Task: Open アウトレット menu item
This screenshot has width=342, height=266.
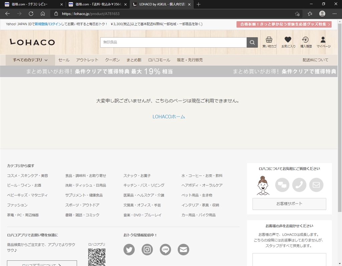Action: click(x=87, y=60)
